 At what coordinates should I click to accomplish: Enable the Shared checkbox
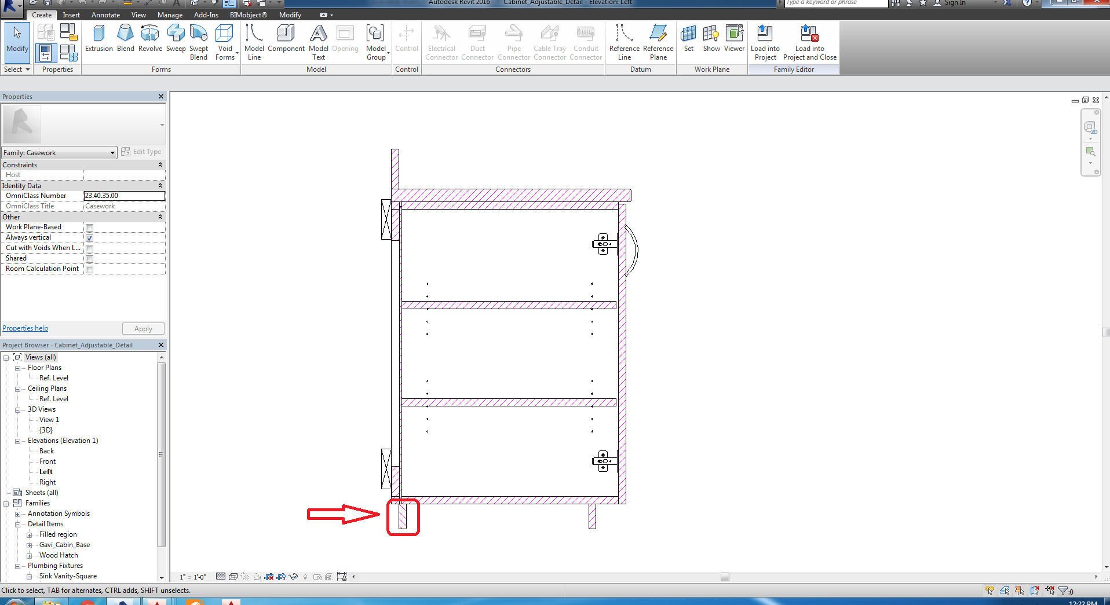89,259
